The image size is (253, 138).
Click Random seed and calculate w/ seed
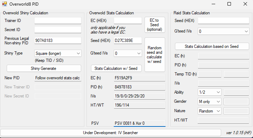[x=155, y=55]
